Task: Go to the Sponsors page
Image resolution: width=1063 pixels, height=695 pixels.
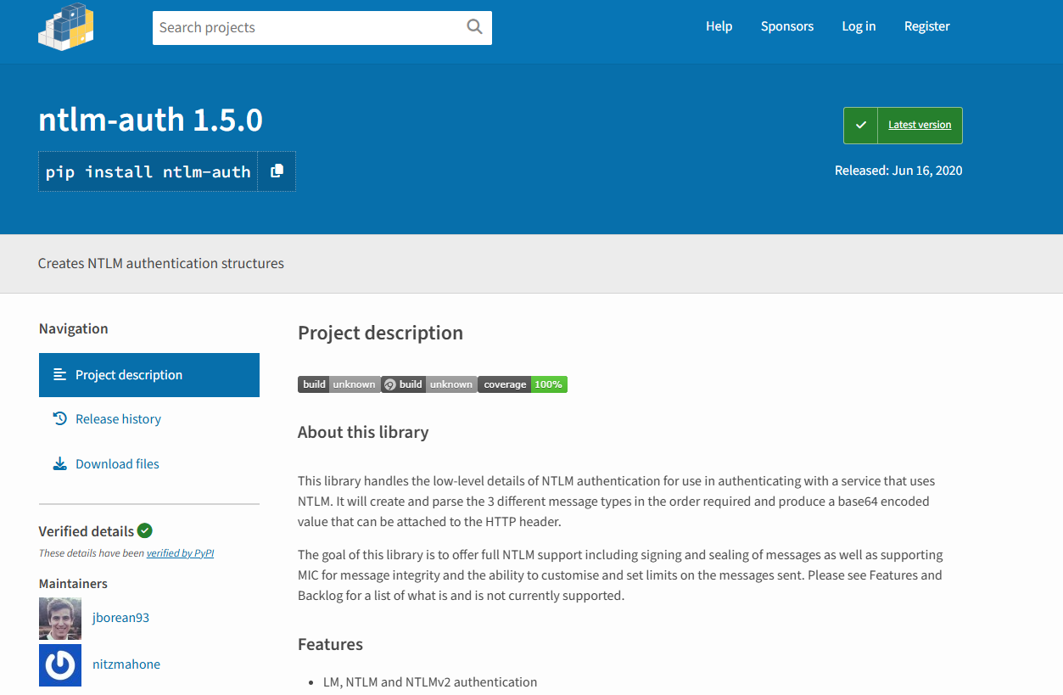Action: 786,26
